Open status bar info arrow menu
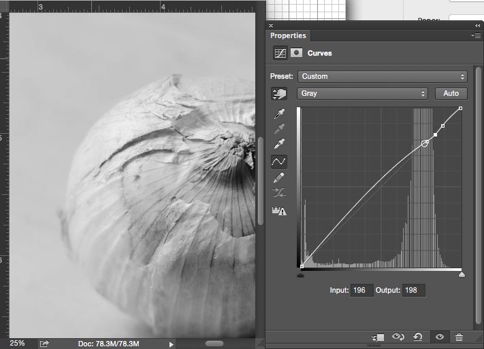This screenshot has height=349, width=484. [x=172, y=344]
